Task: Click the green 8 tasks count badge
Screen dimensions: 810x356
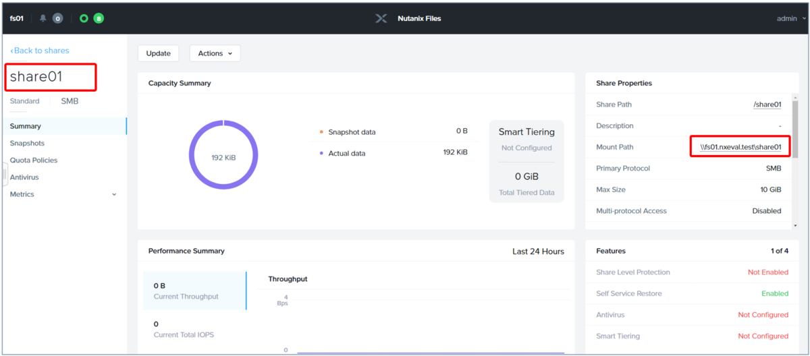Action: pos(99,18)
